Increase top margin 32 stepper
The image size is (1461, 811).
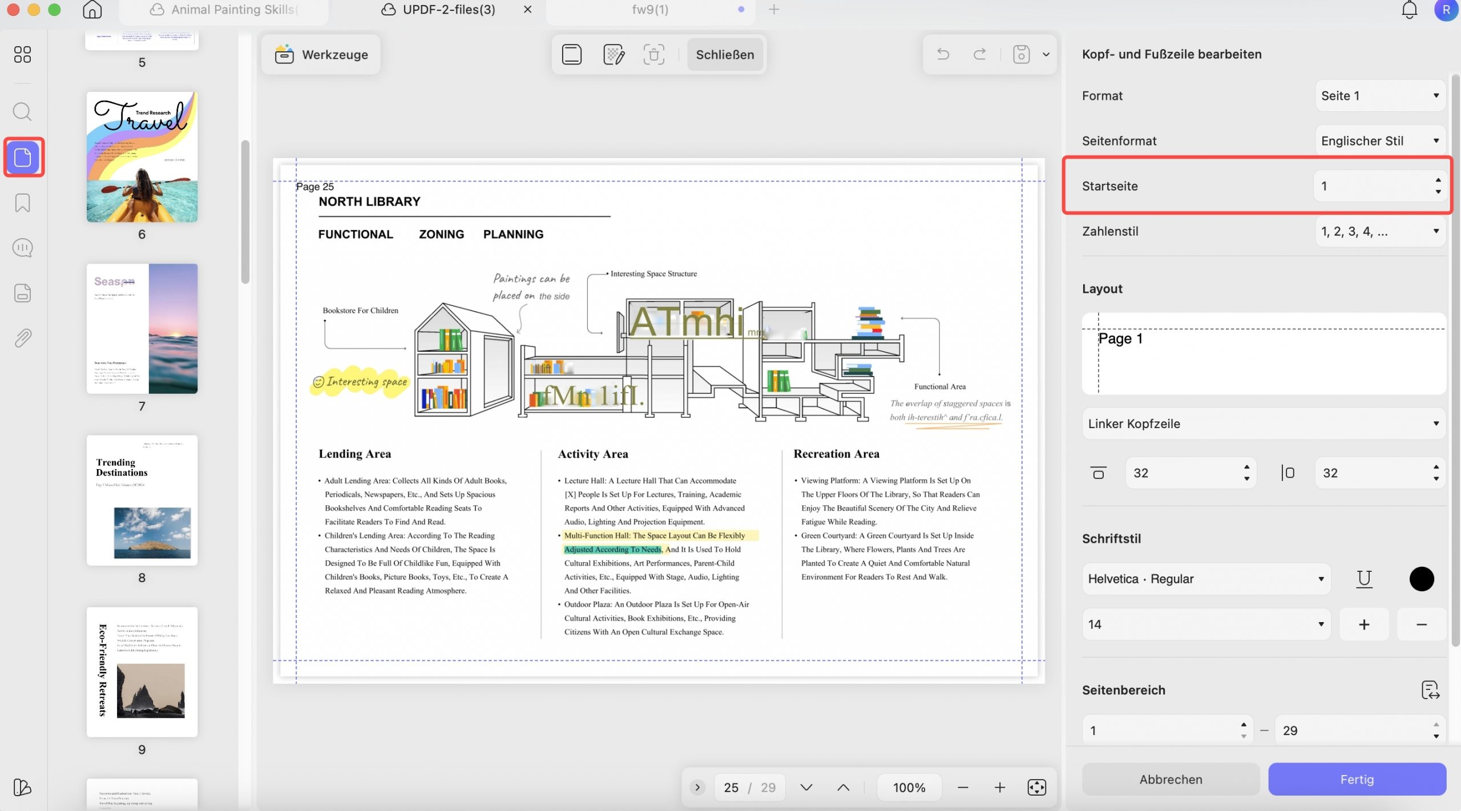pos(1246,467)
